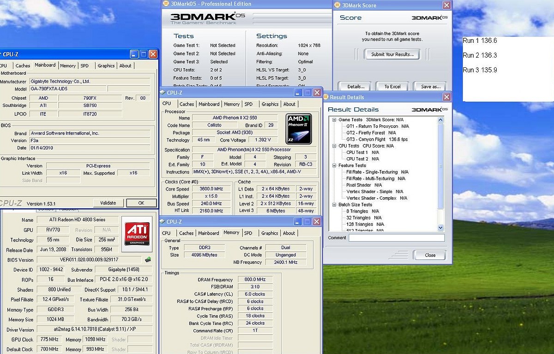This screenshot has height=354, width=554.
Task: Click the "Run 1 136.6" text line
Action: [480, 41]
